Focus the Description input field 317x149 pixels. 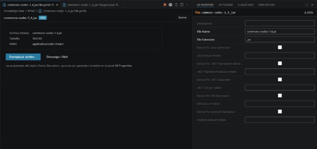click(280, 23)
